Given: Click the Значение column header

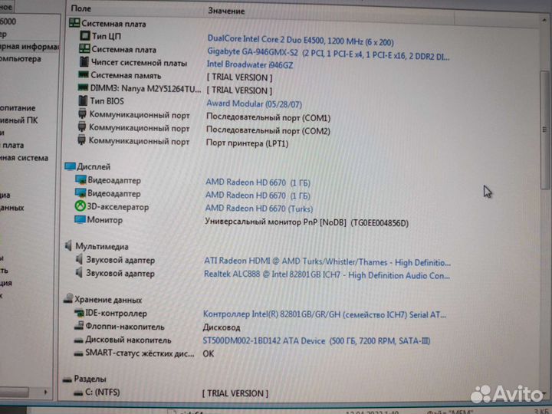Looking at the screenshot, I should coord(226,11).
